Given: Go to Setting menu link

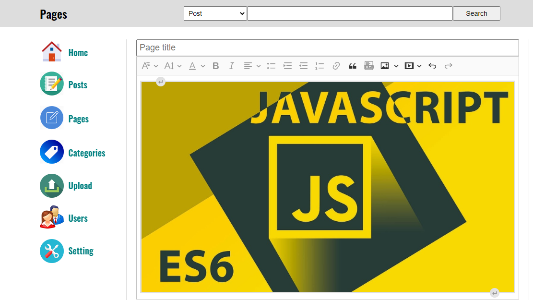Looking at the screenshot, I should coord(81,251).
